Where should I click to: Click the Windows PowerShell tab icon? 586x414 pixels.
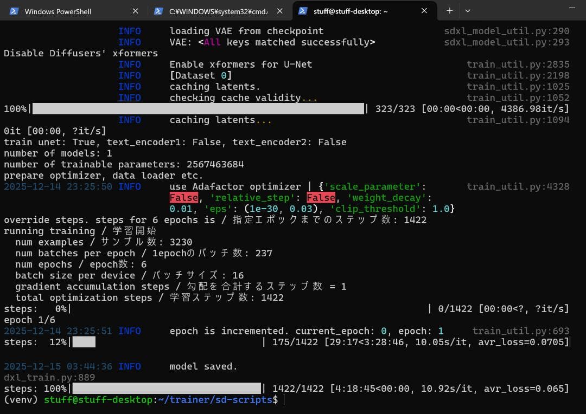point(15,11)
